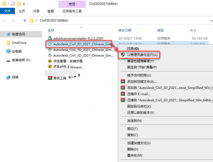Select the fourth-row Autodesk_Civil_3D_2021_Chinese_Sim file name
The height and width of the screenshot is (162, 213).
tap(83, 56)
